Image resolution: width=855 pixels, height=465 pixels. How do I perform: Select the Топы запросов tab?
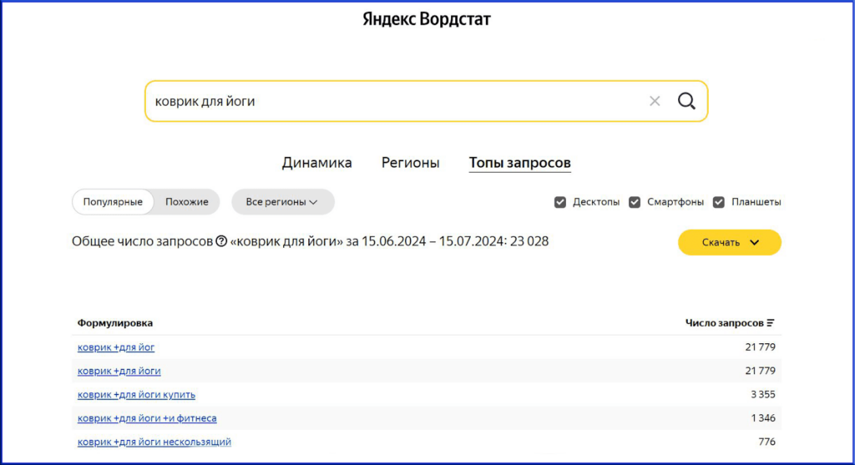click(519, 163)
